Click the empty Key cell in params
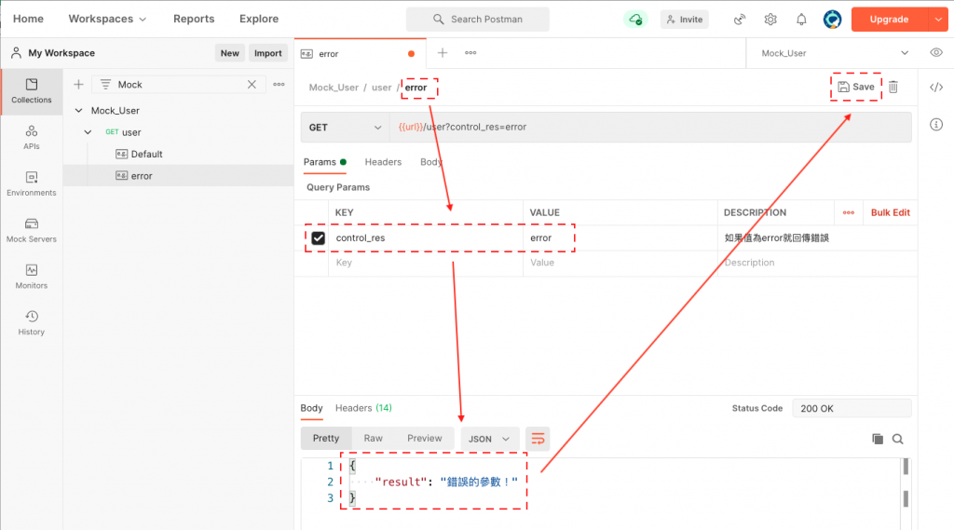This screenshot has width=954, height=530. click(x=425, y=263)
